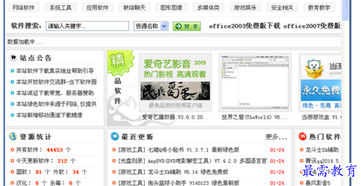Open 腾讯qq2014 in 热门软件 list

point(323,161)
